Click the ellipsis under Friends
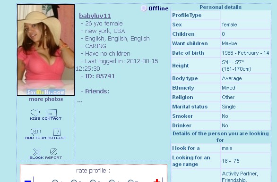This screenshot has height=182, width=277. [80, 101]
